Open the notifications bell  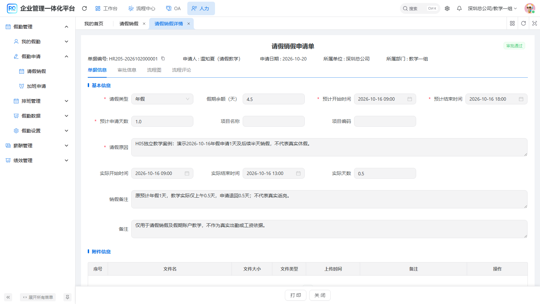459,8
